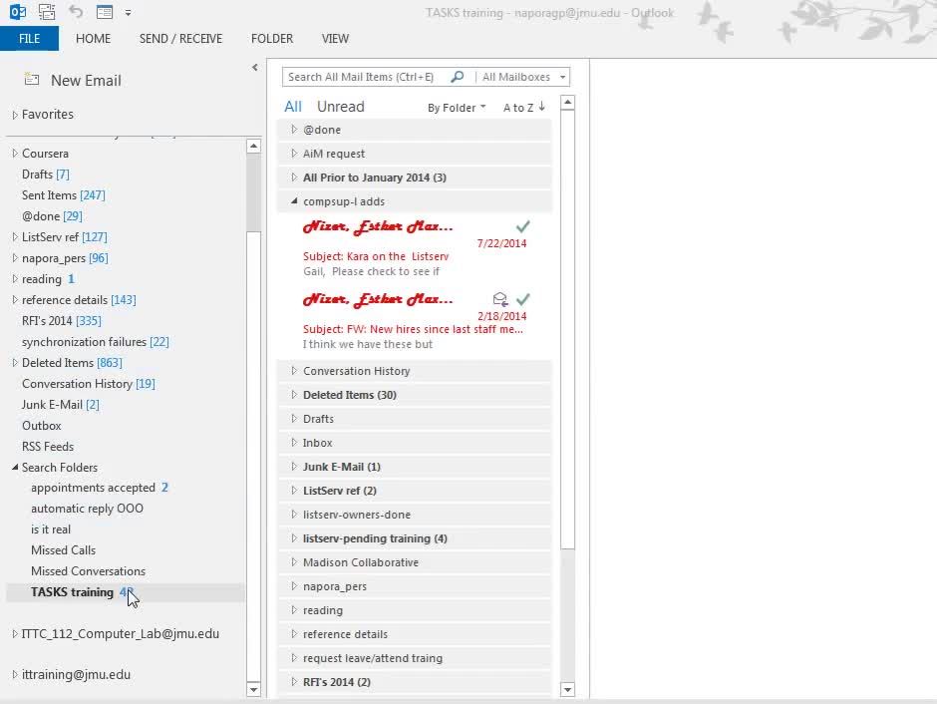Open the FOLDER ribbon tab

click(x=272, y=38)
